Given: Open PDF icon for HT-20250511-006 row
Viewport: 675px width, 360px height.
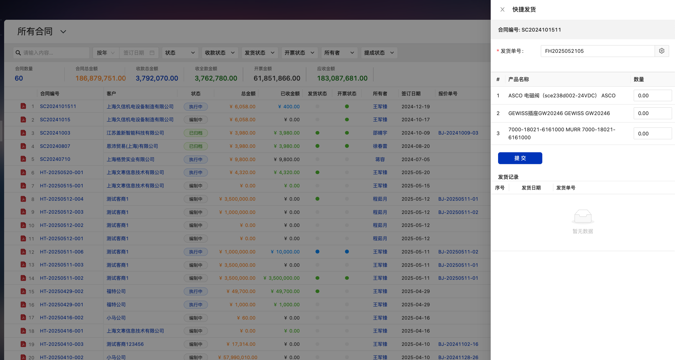Looking at the screenshot, I should pos(23,251).
